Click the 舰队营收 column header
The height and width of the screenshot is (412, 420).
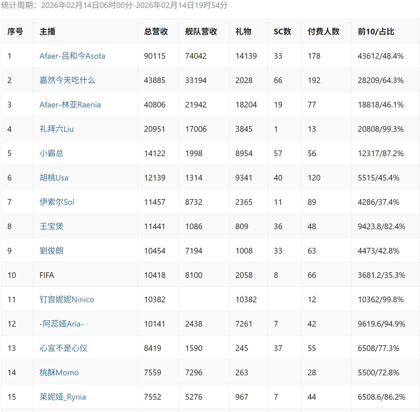click(x=201, y=32)
